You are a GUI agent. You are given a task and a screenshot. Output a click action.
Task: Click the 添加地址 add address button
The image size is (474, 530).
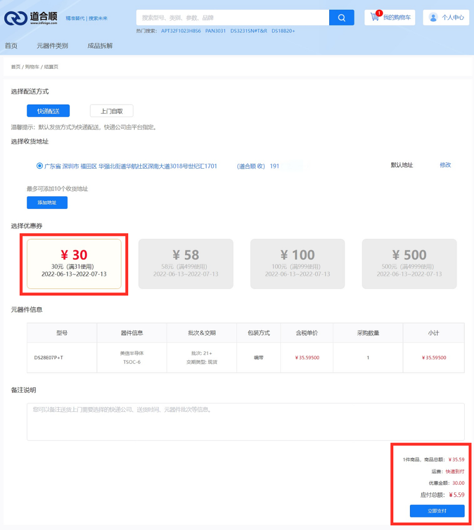[47, 202]
